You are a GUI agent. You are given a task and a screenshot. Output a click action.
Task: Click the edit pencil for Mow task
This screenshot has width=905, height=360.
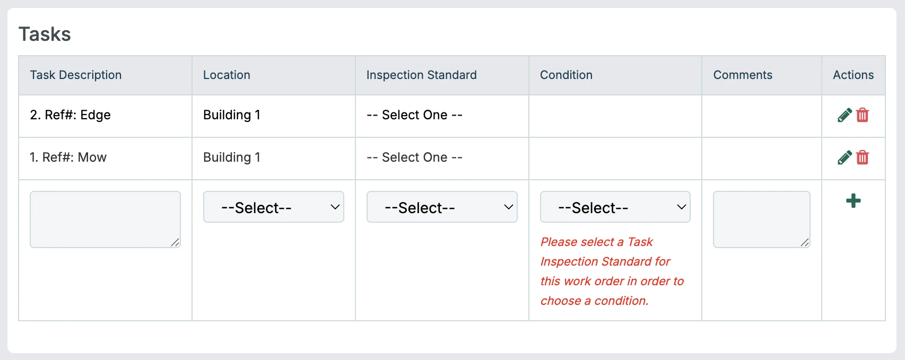point(845,157)
